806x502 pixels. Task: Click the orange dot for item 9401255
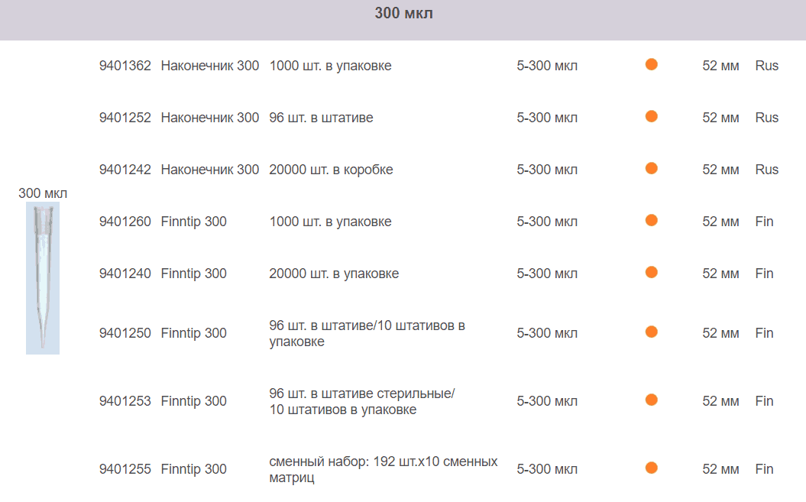[x=652, y=468]
